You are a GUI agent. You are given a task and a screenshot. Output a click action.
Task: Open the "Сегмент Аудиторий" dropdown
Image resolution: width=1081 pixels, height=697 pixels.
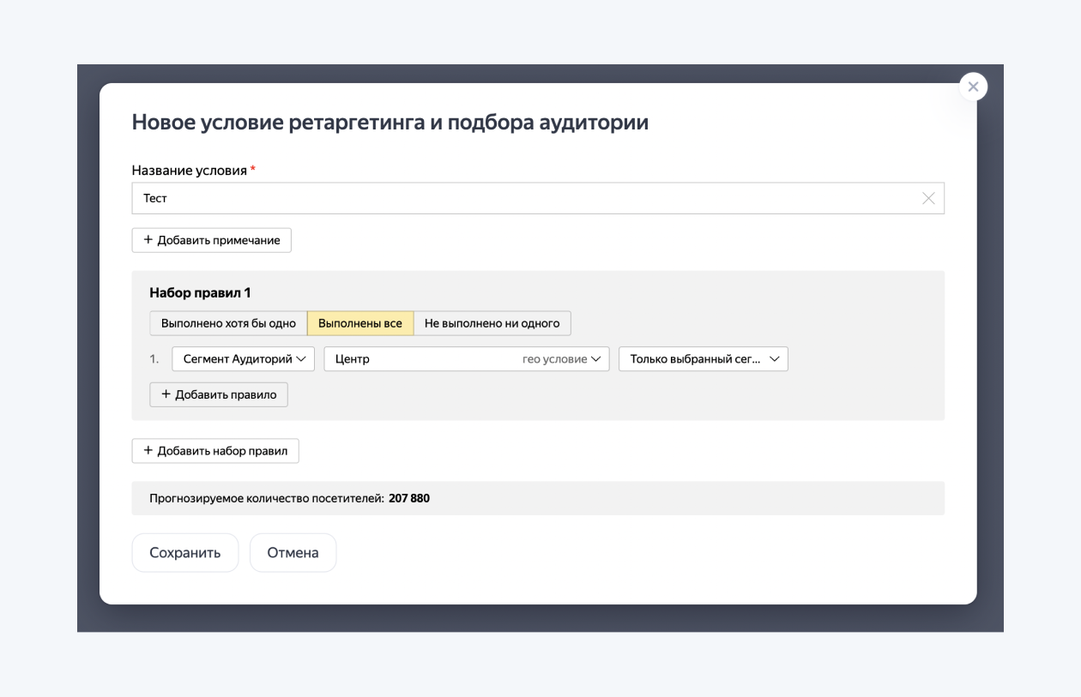point(243,358)
